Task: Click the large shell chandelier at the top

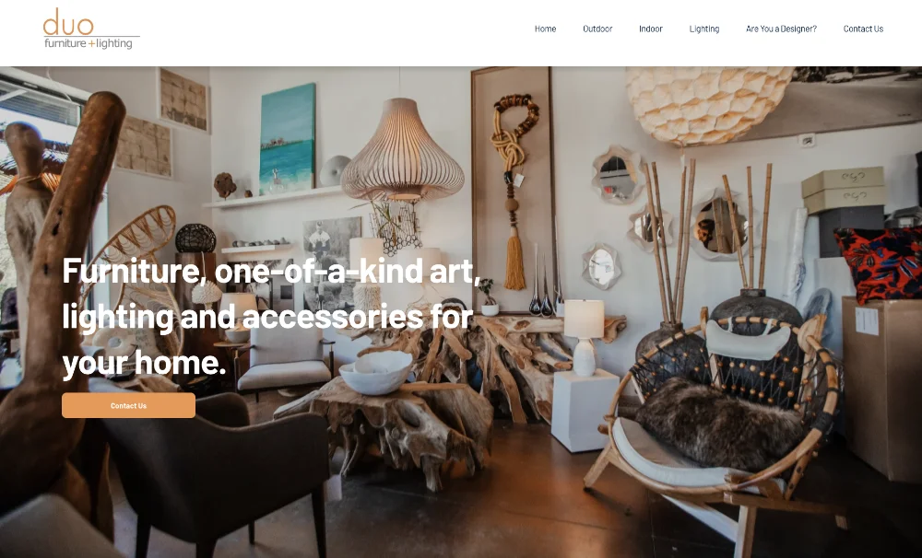Action: pos(709,105)
